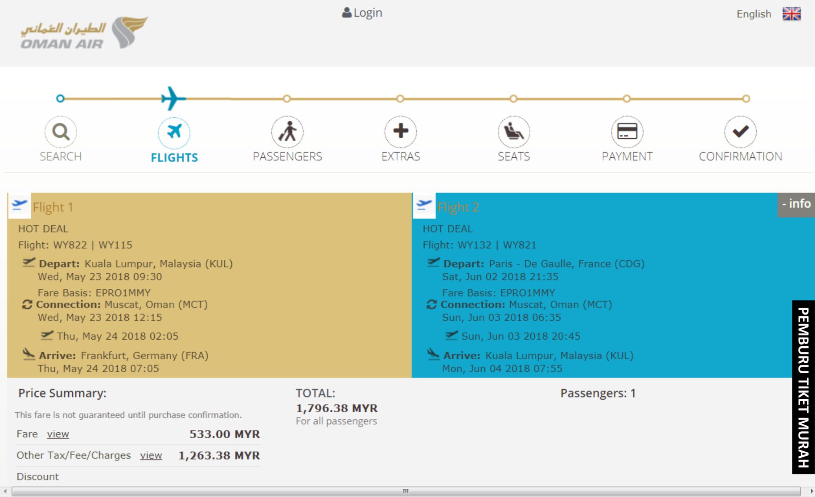Click the Flight 2 Arrive landing icon

coord(433,354)
